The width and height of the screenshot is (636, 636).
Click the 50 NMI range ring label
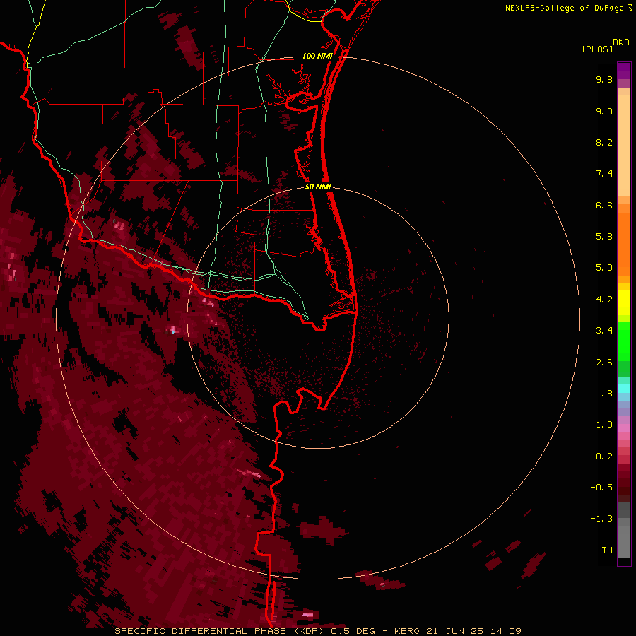[318, 187]
